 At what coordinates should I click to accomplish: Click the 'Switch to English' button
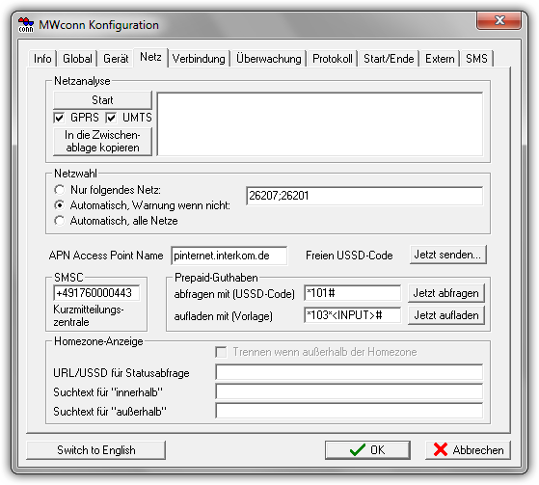pyautogui.click(x=95, y=450)
